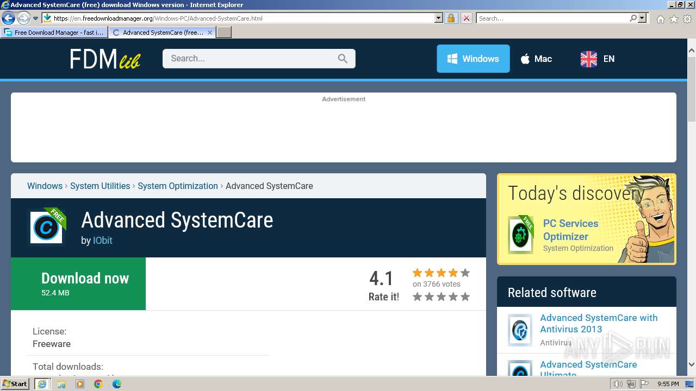Screen dimensions: 696x391
Task: Open the System Optimization breadcrumb link
Action: [x=178, y=186]
